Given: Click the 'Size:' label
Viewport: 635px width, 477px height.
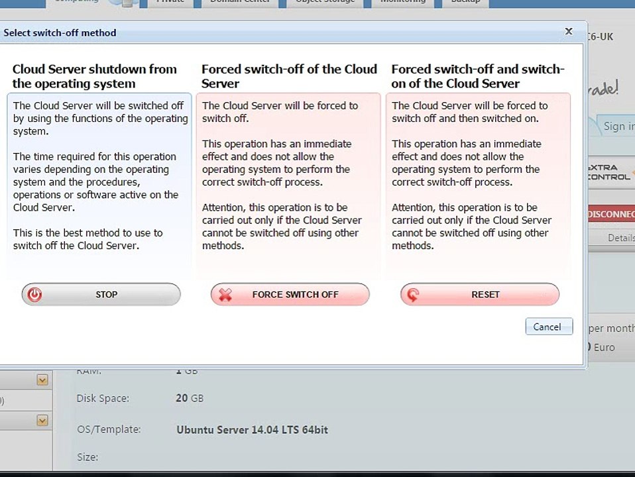Looking at the screenshot, I should [x=87, y=457].
